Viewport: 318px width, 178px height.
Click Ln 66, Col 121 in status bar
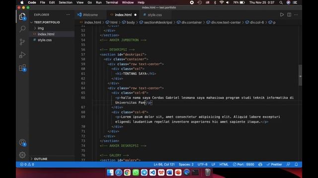(x=164, y=165)
